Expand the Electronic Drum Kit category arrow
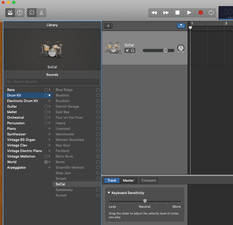Viewport: 233px width, 225px height. 50,101
